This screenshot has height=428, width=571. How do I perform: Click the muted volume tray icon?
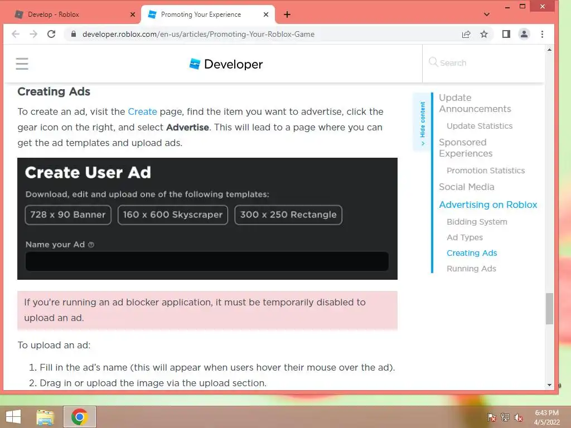point(519,417)
